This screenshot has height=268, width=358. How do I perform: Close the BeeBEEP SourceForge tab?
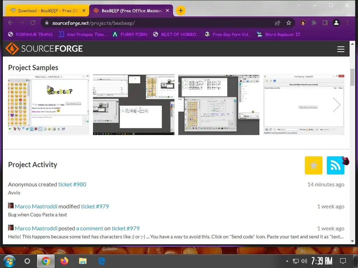click(x=167, y=11)
